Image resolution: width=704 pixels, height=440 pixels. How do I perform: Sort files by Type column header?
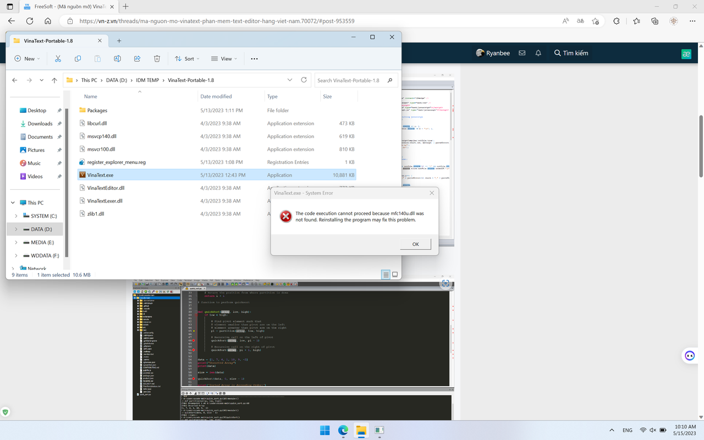(x=272, y=96)
